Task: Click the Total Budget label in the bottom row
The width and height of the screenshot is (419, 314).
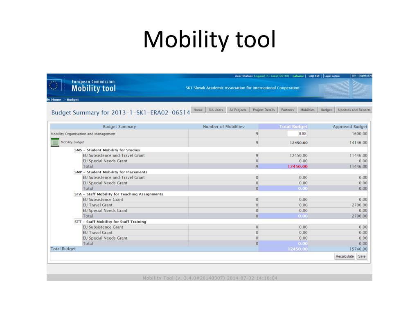Action: (x=63, y=249)
